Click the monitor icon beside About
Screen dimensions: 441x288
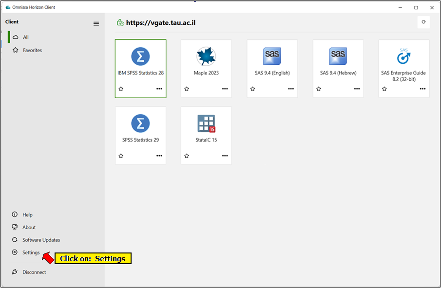[x=15, y=227]
